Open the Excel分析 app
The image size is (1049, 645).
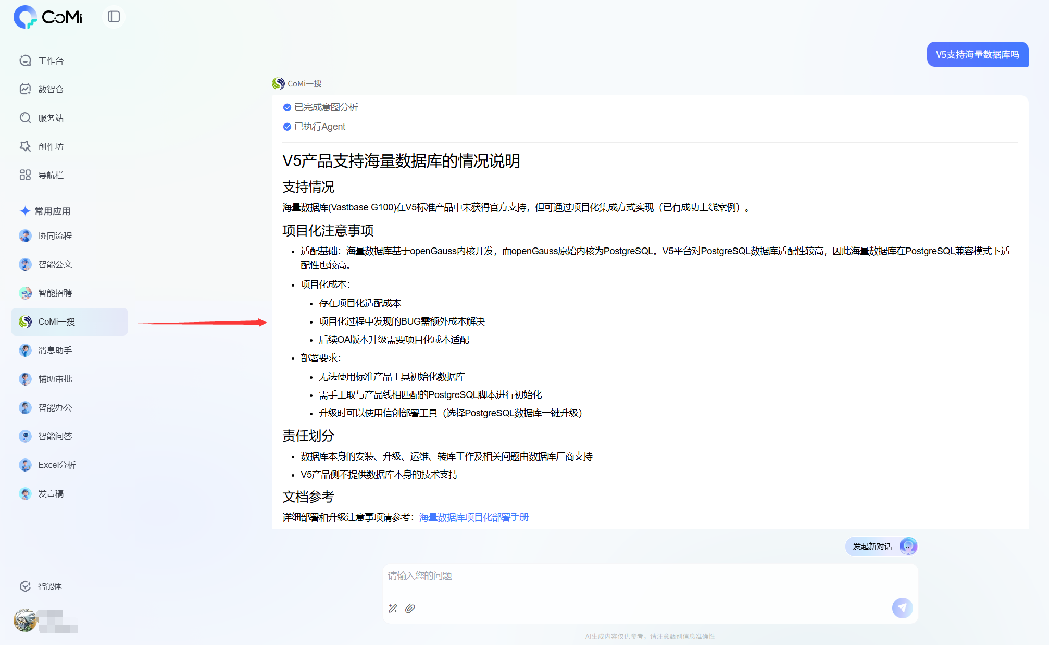click(56, 465)
